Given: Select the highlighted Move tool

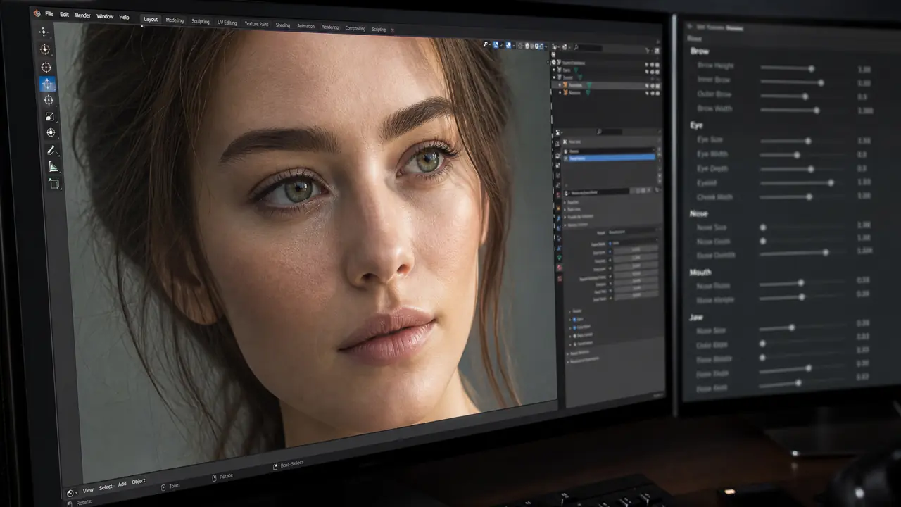Looking at the screenshot, I should (x=47, y=84).
